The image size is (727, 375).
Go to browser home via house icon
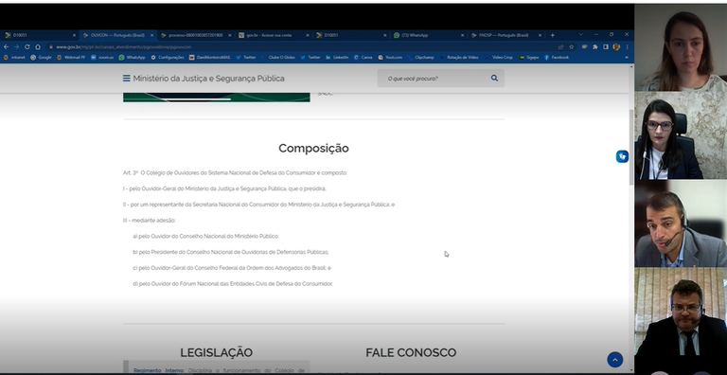[x=38, y=47]
